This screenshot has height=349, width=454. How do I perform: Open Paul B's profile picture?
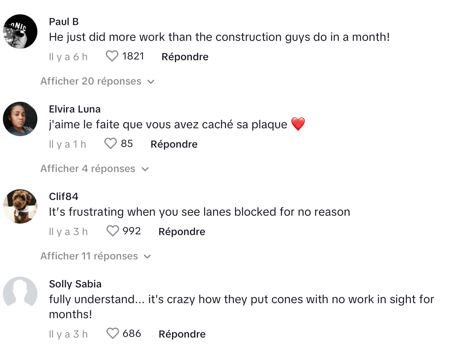[x=20, y=32]
